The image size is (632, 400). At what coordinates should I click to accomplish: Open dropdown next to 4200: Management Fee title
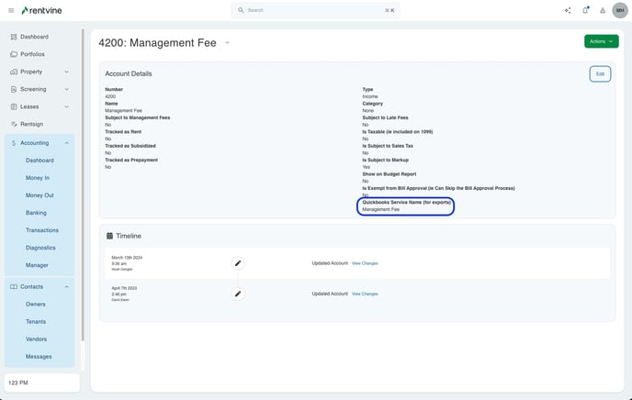tap(227, 42)
